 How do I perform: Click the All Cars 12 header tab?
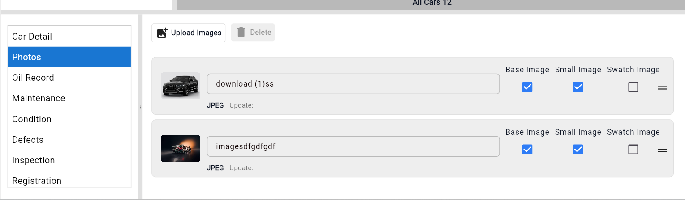[431, 4]
